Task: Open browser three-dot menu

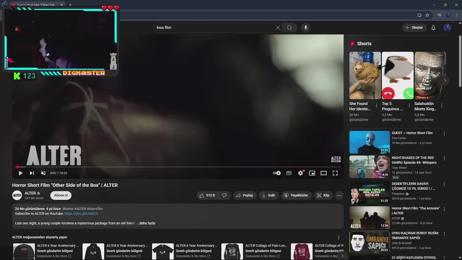Action: 457,15
